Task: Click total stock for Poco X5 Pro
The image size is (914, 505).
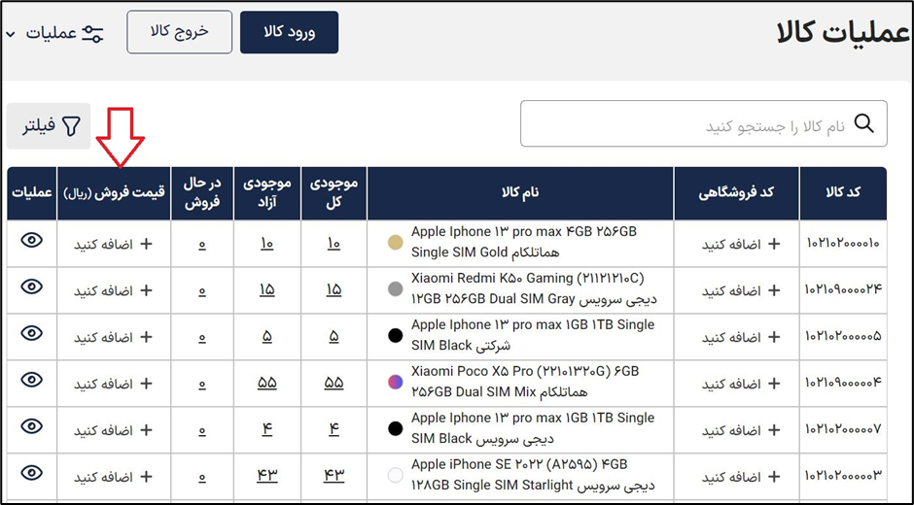Action: coord(334,384)
